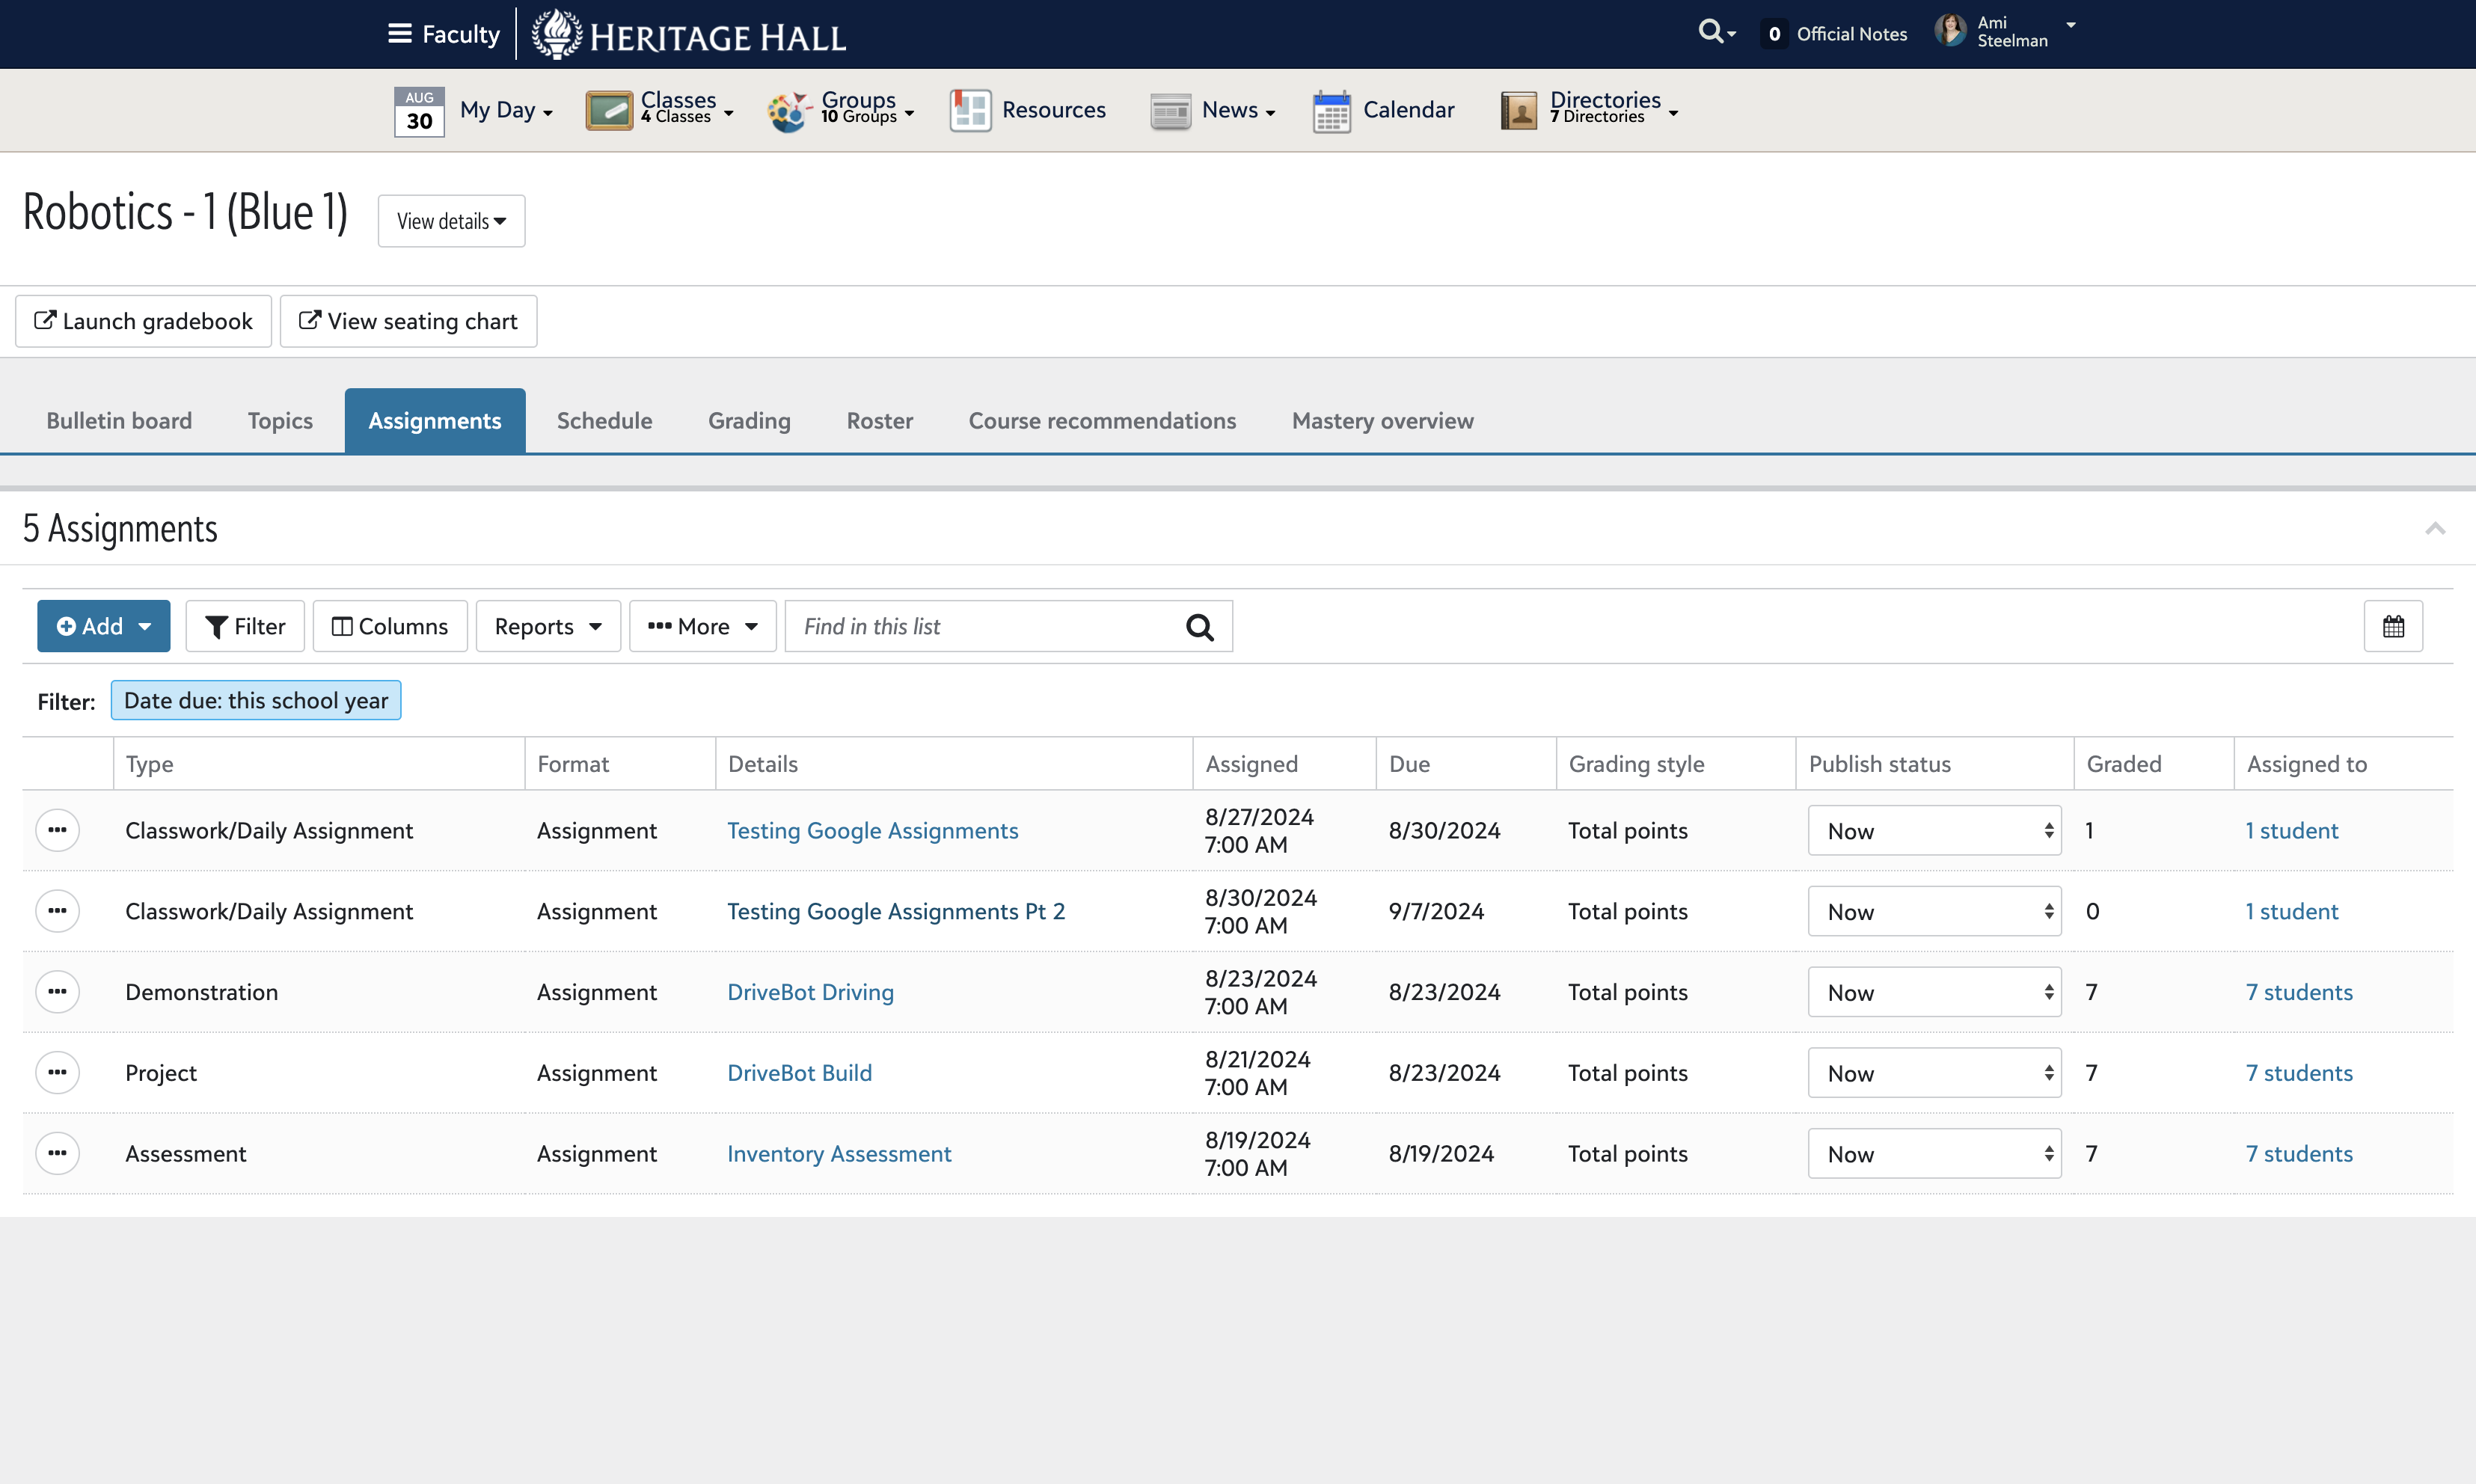Click the Calendar icon in navigation

[x=1332, y=111]
